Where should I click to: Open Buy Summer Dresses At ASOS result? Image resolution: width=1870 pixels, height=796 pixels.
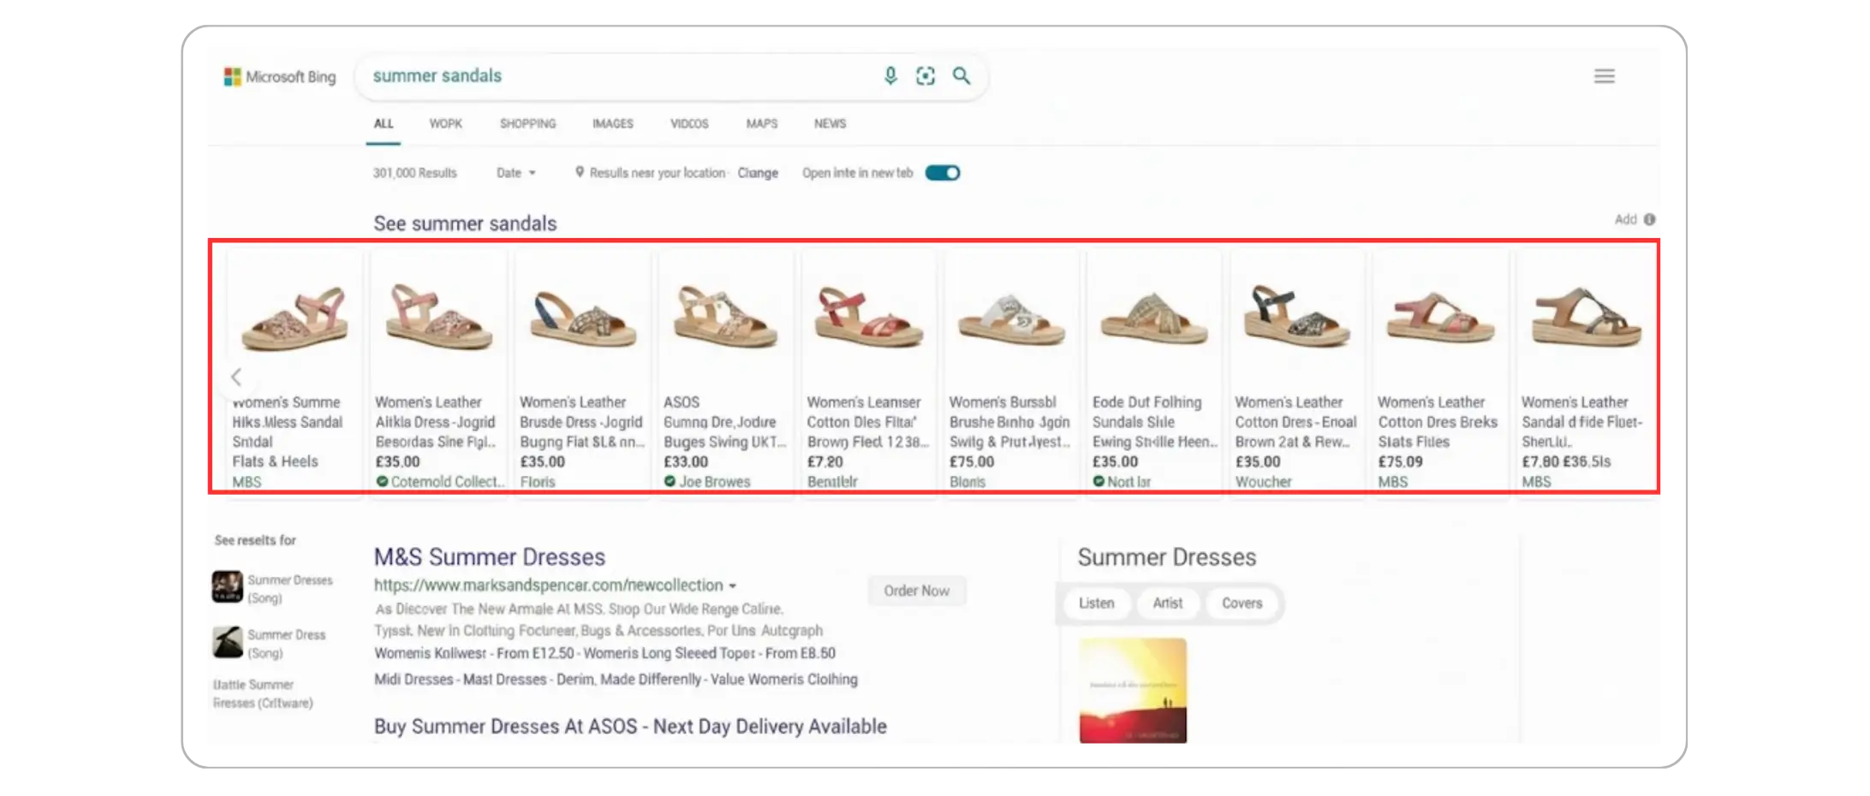point(630,727)
